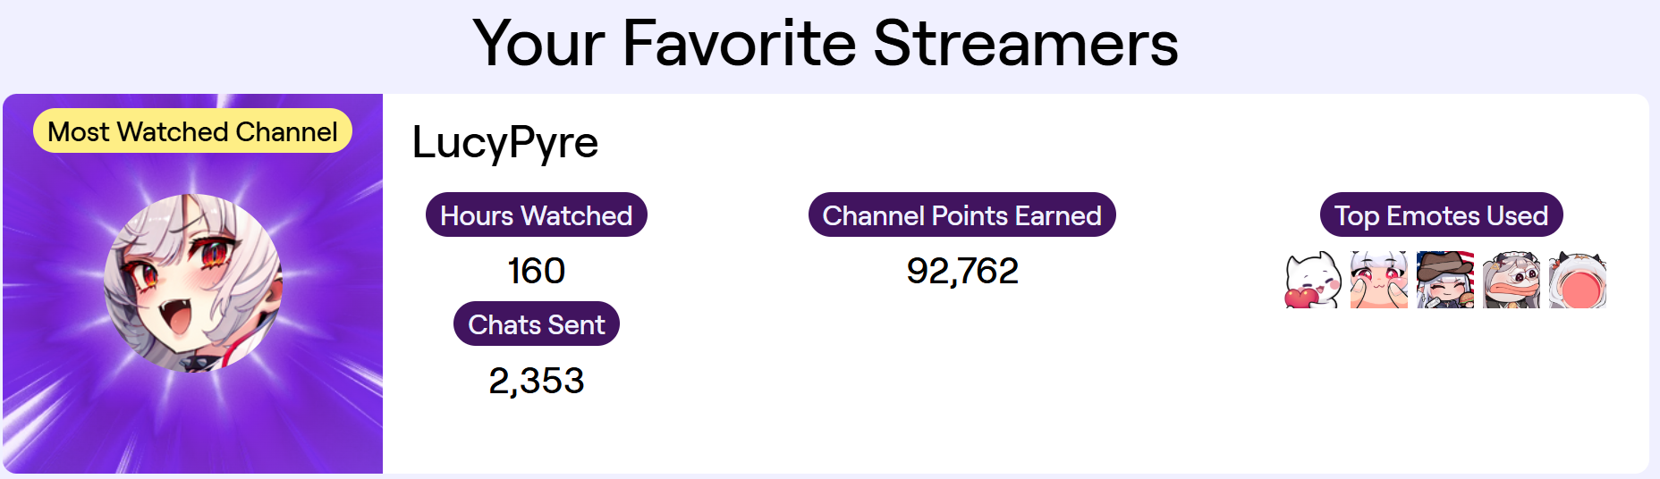This screenshot has height=479, width=1660.
Task: Click the Channel Points Earned pill
Action: [x=961, y=215]
